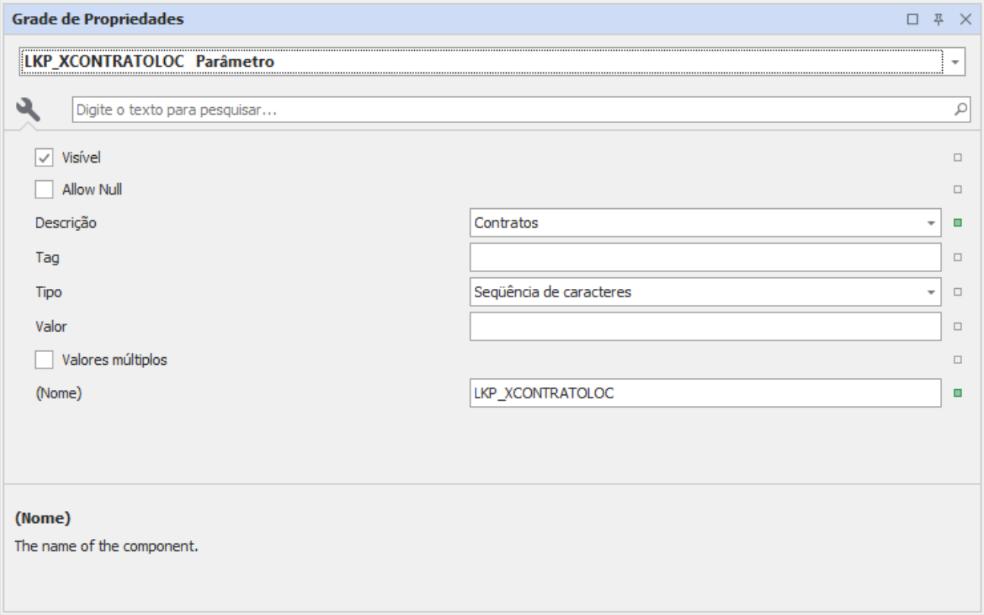The image size is (984, 615).
Task: Click the search magnifier icon
Action: coord(961,109)
